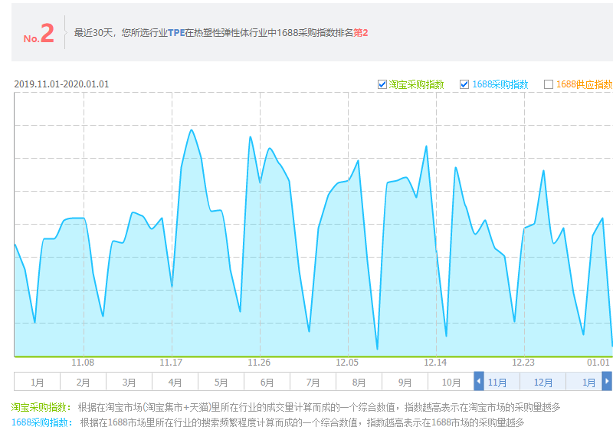
Task: Click the date range 2019.11.01-2020.01.01 text
Action: click(x=61, y=84)
